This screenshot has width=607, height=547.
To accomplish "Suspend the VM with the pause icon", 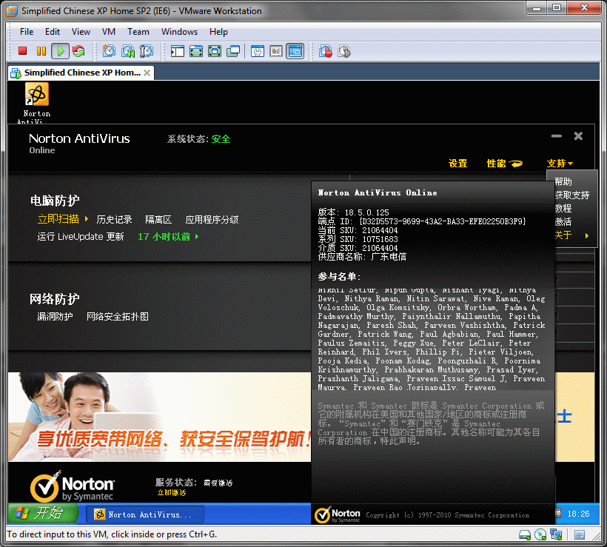I will tap(41, 51).
